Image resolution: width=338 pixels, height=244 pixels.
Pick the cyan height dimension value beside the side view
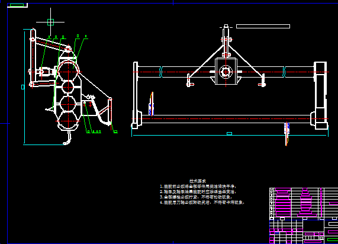tap(23, 87)
